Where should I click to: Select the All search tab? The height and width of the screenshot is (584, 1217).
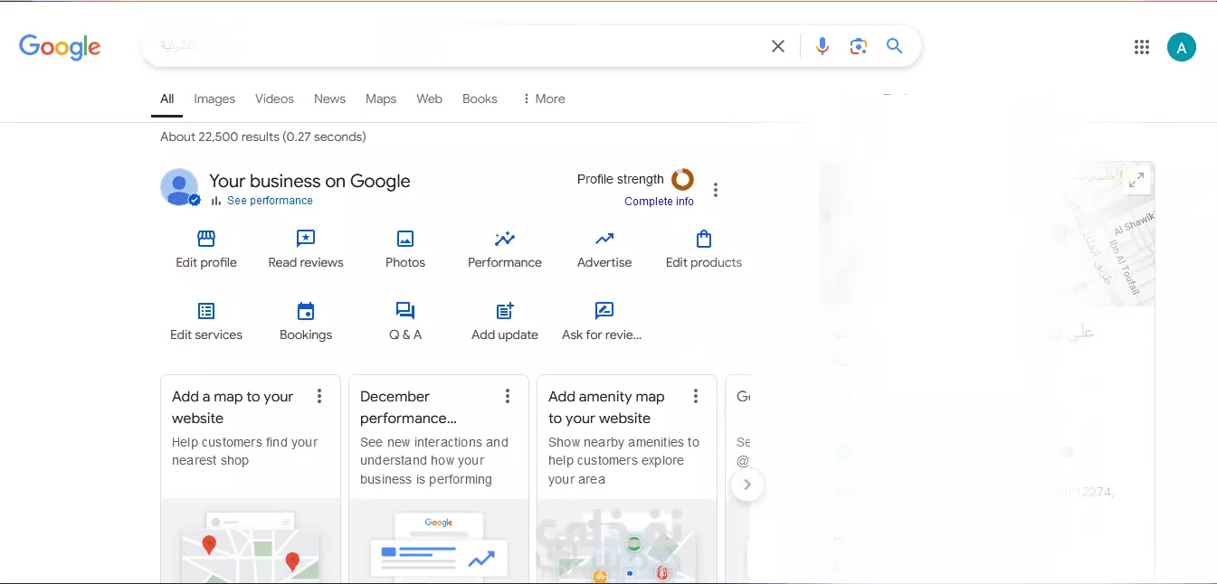(x=167, y=99)
